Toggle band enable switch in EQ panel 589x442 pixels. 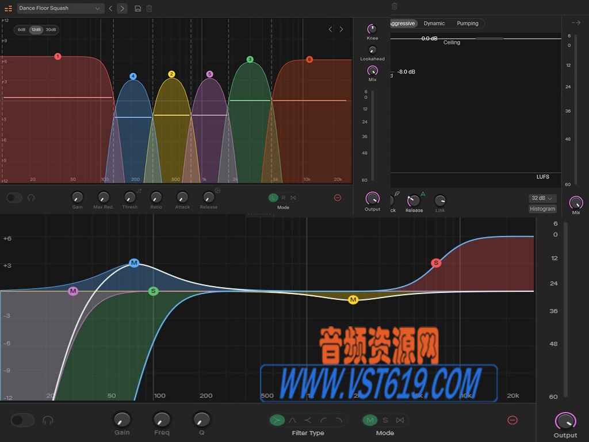click(22, 420)
